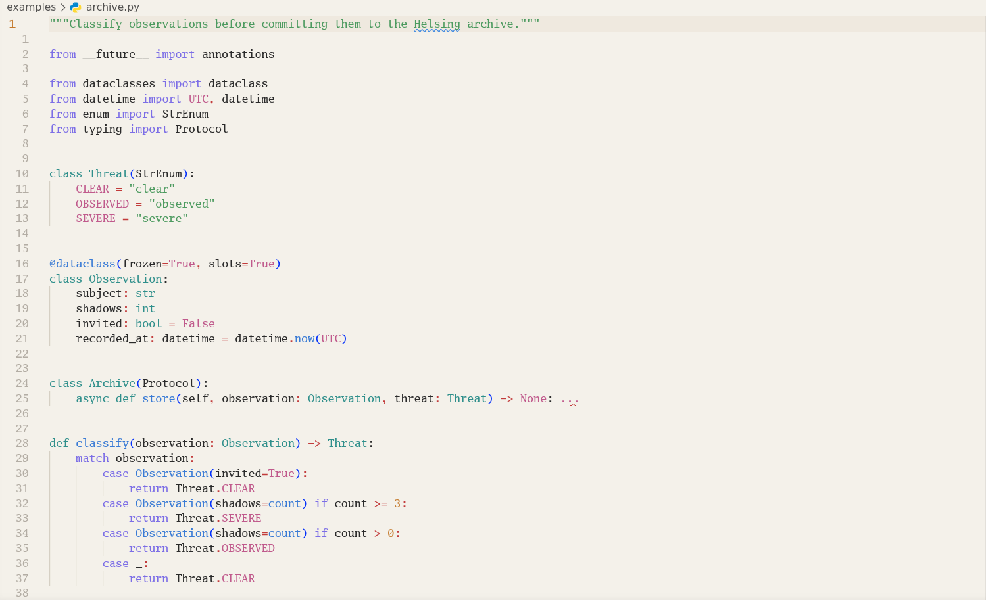Screen dimensions: 986x600
Task: Place cursor on 'dataclasses' module name
Action: click(119, 84)
